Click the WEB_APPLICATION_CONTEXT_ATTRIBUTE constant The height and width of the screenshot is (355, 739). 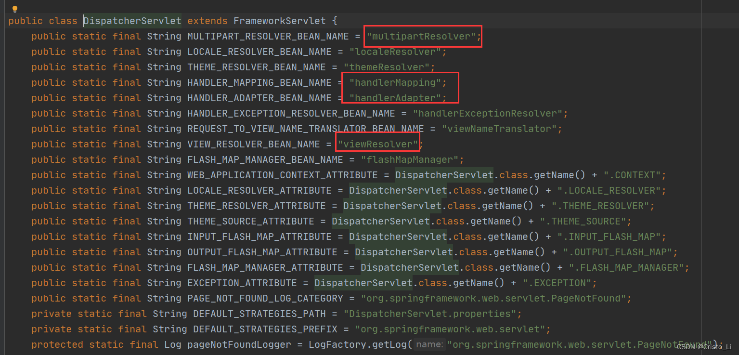(283, 175)
